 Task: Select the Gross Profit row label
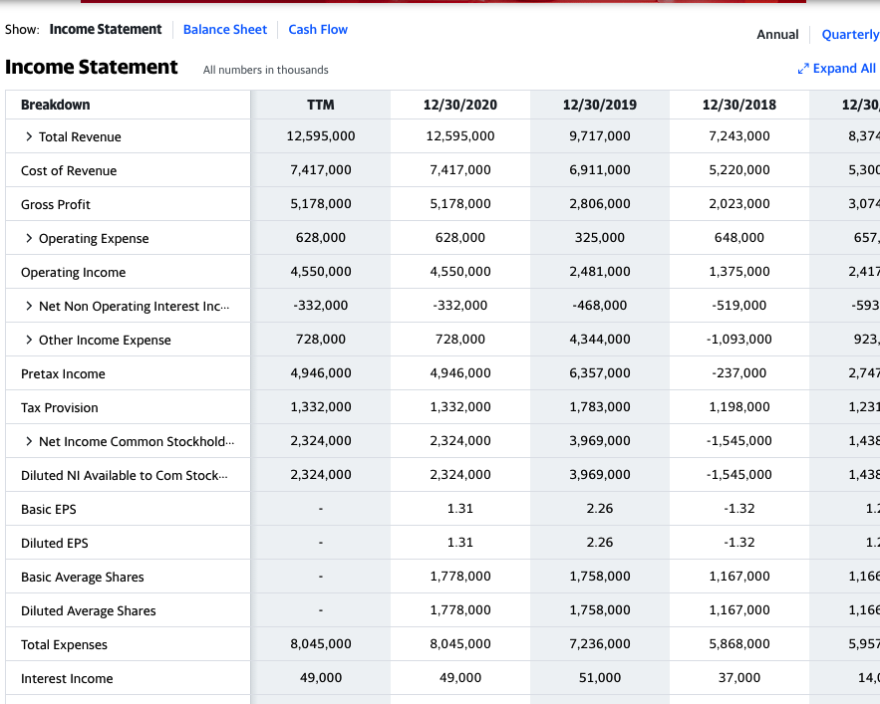pyautogui.click(x=56, y=204)
